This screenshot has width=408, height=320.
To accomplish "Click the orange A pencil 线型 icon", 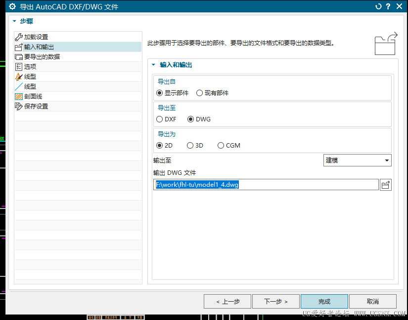I will pos(19,77).
